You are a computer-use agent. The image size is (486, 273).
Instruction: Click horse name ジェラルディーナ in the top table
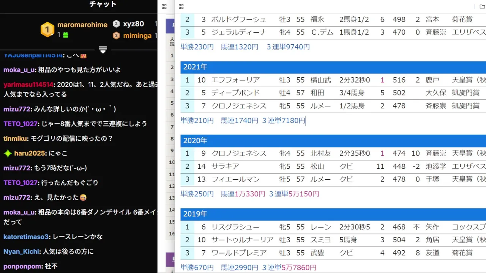pos(239,32)
